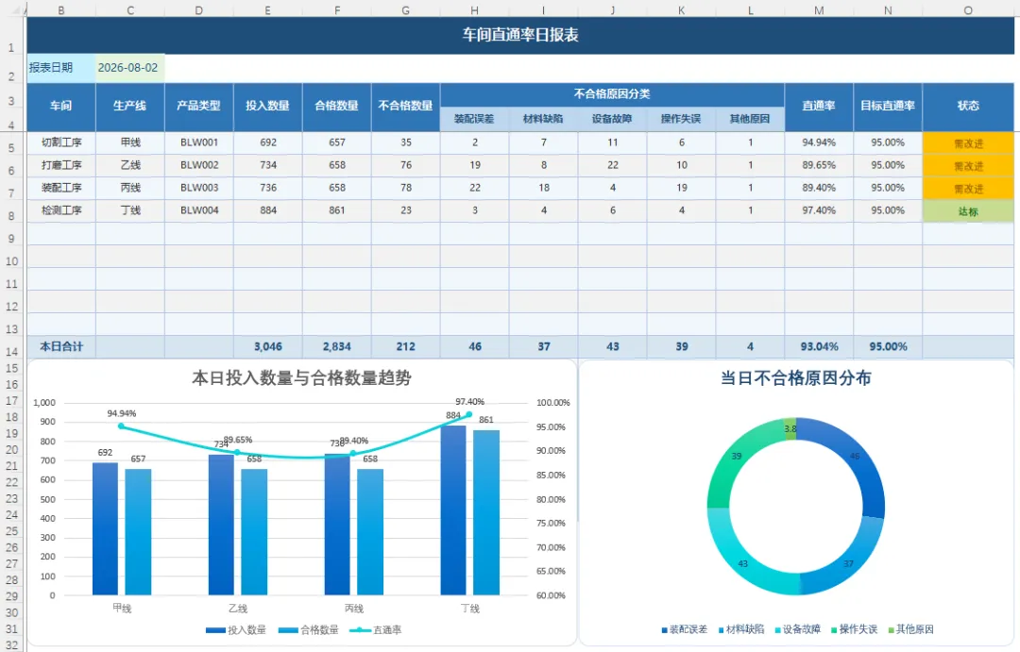Screen dimensions: 1020x652
Task: Select the 检测工序 cell
Action: [x=61, y=210]
